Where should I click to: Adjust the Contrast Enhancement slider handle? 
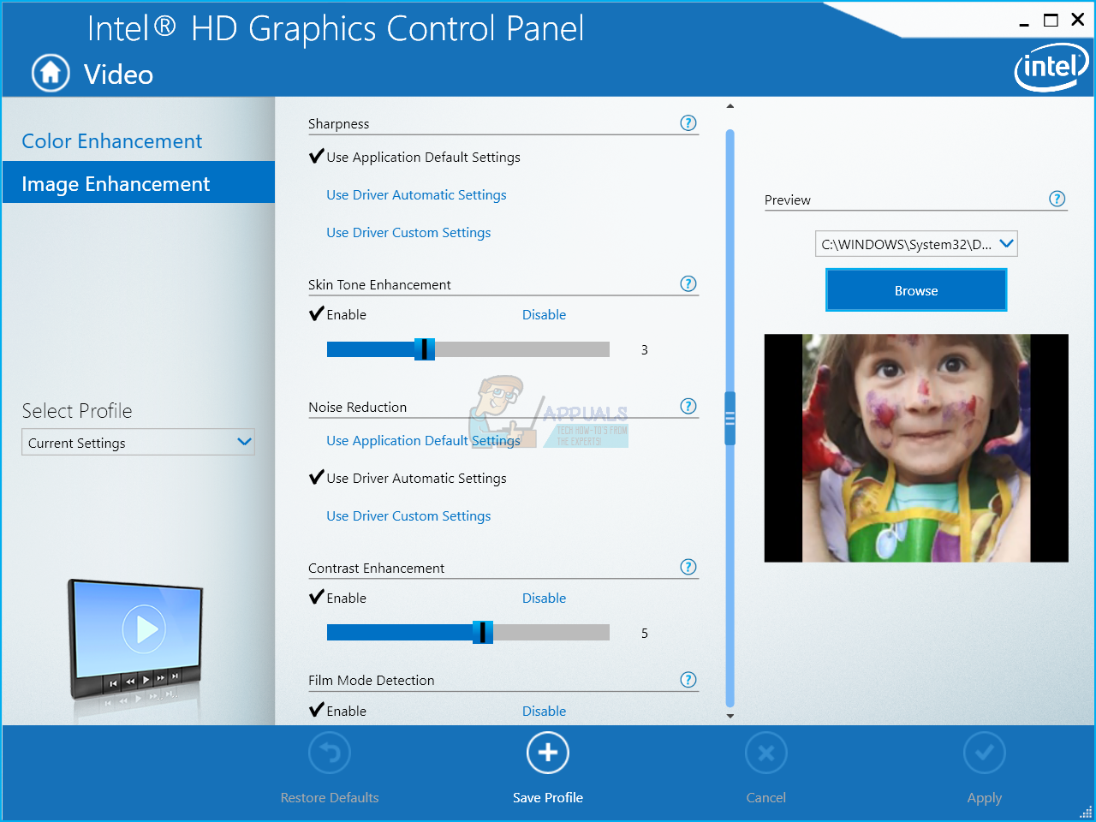483,633
